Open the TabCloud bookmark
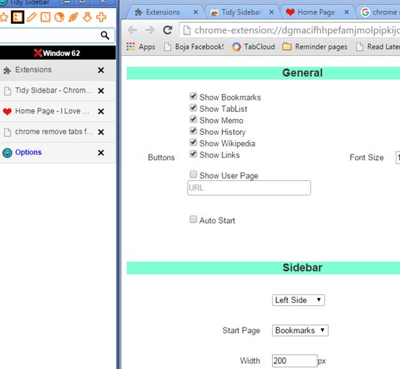The width and height of the screenshot is (400, 369). 254,47
